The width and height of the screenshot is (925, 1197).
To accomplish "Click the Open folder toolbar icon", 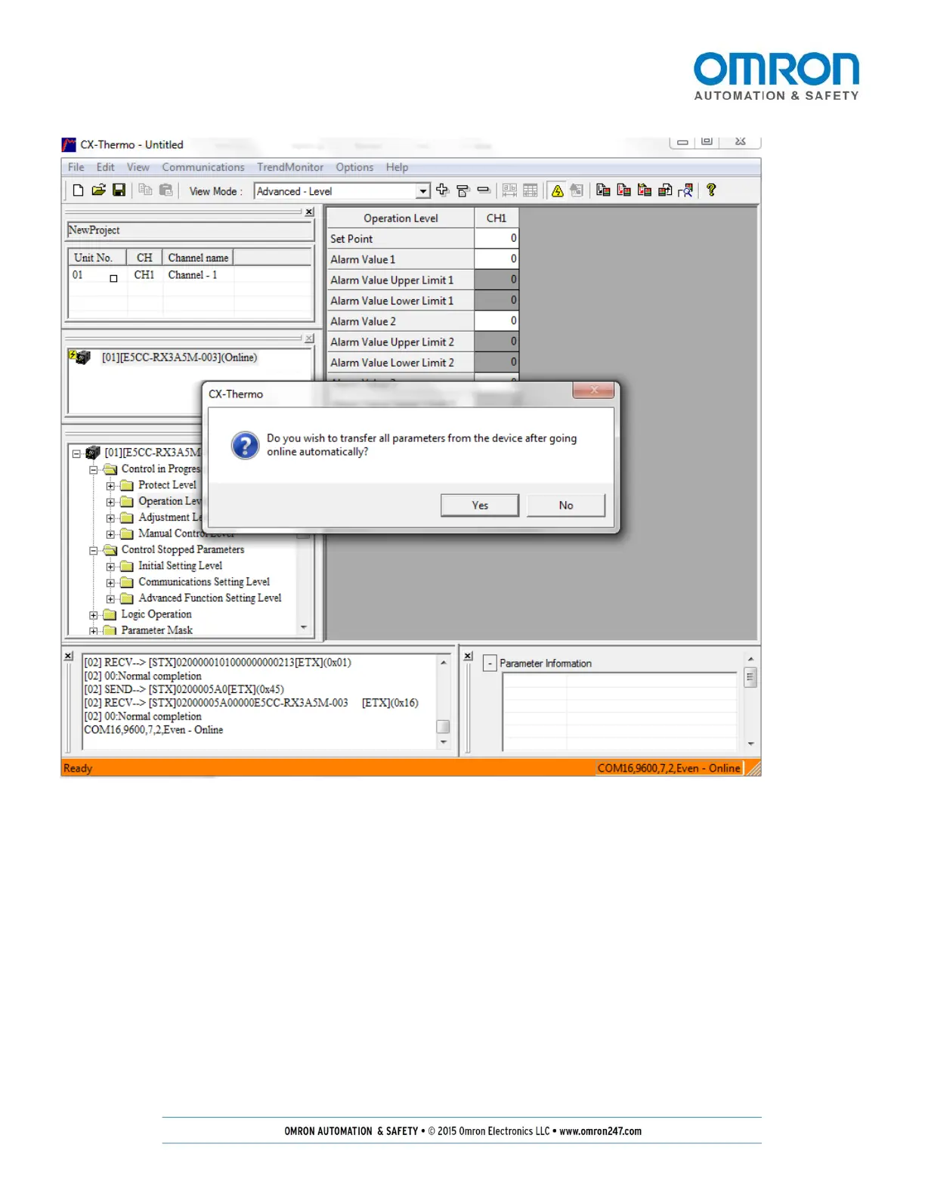I will 98,190.
